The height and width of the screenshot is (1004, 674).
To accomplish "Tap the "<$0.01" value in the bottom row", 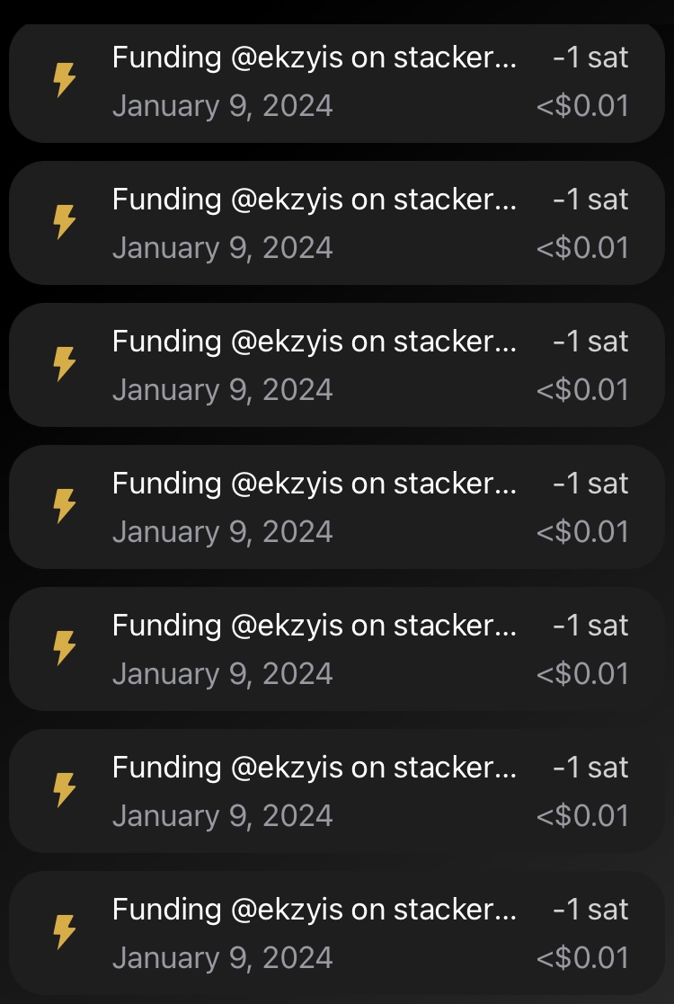I will pyautogui.click(x=582, y=958).
